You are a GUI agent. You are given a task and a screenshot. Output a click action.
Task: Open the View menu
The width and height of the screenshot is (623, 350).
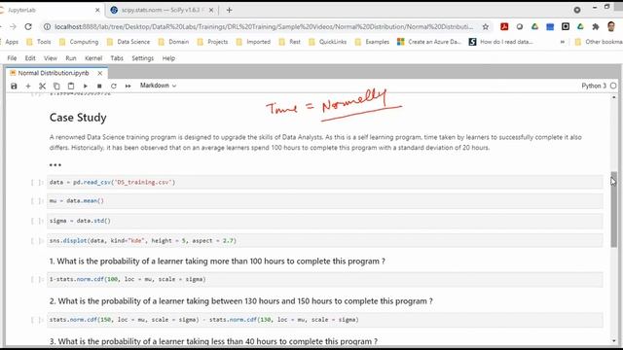[x=51, y=58]
